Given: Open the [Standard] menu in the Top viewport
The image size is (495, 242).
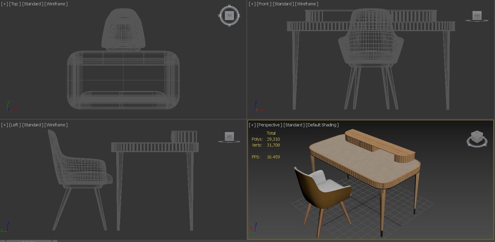Looking at the screenshot, I should pos(33,4).
